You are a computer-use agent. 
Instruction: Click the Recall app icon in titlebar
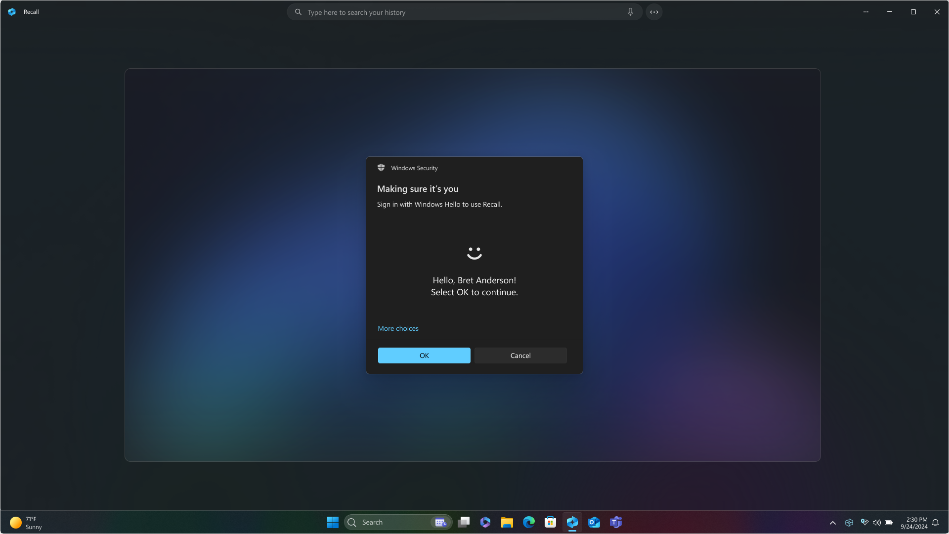12,12
